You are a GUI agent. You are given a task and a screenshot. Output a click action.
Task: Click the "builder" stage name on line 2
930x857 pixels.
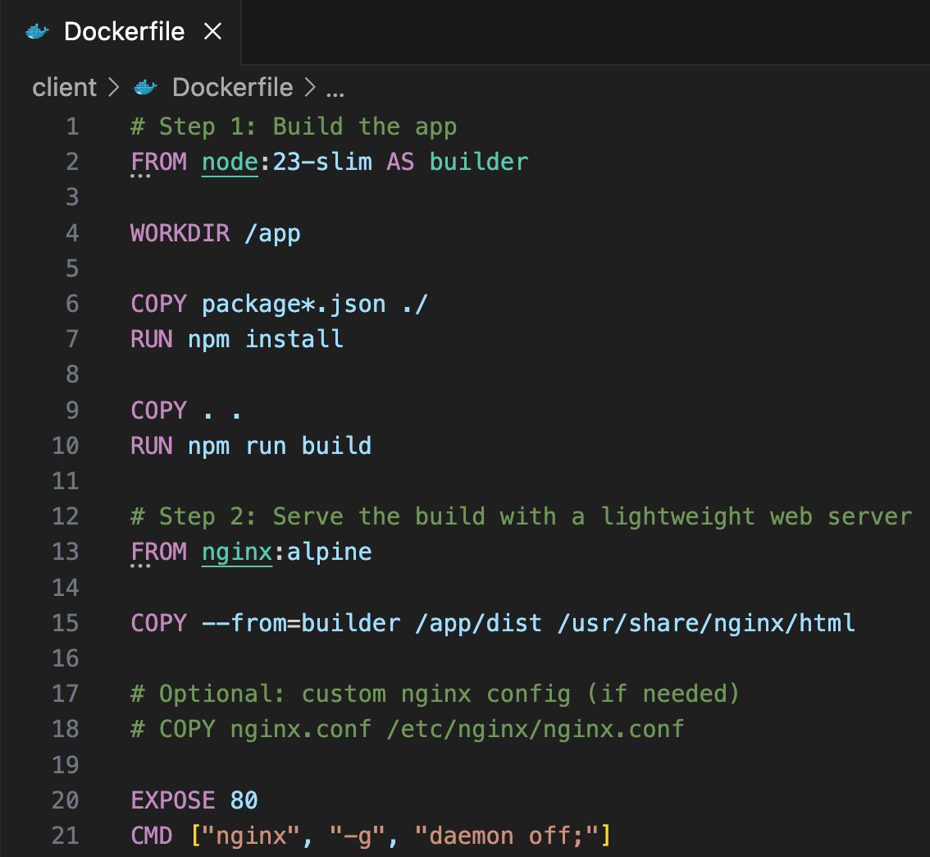coord(480,162)
